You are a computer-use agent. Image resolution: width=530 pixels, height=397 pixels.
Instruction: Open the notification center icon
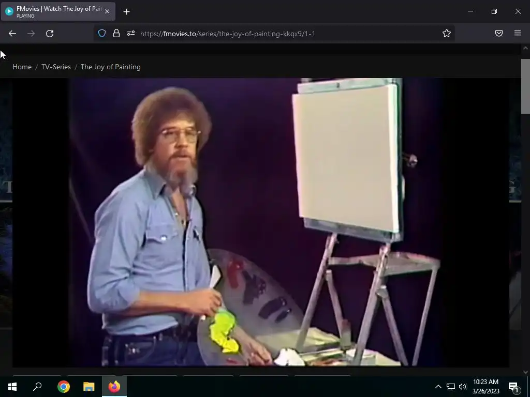pyautogui.click(x=514, y=387)
